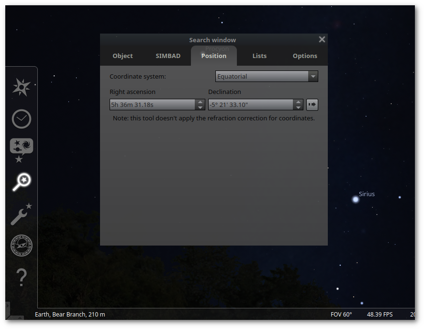Screen dimensions: 424x329
Task: Click the Right ascension input field
Action: 152,105
